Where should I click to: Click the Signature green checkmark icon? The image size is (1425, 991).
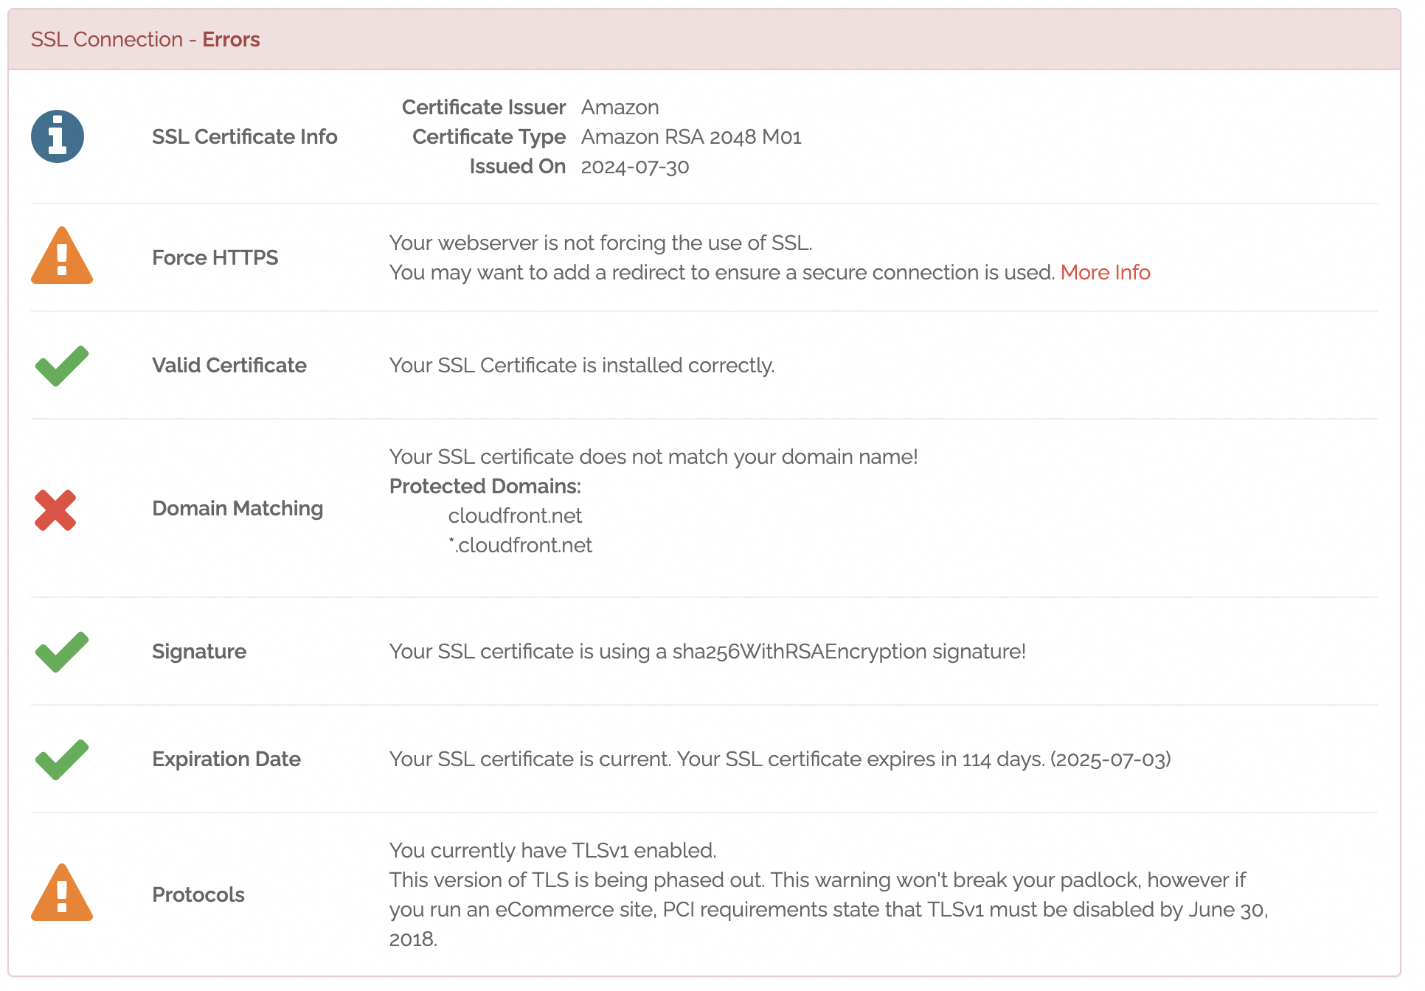[x=62, y=652]
